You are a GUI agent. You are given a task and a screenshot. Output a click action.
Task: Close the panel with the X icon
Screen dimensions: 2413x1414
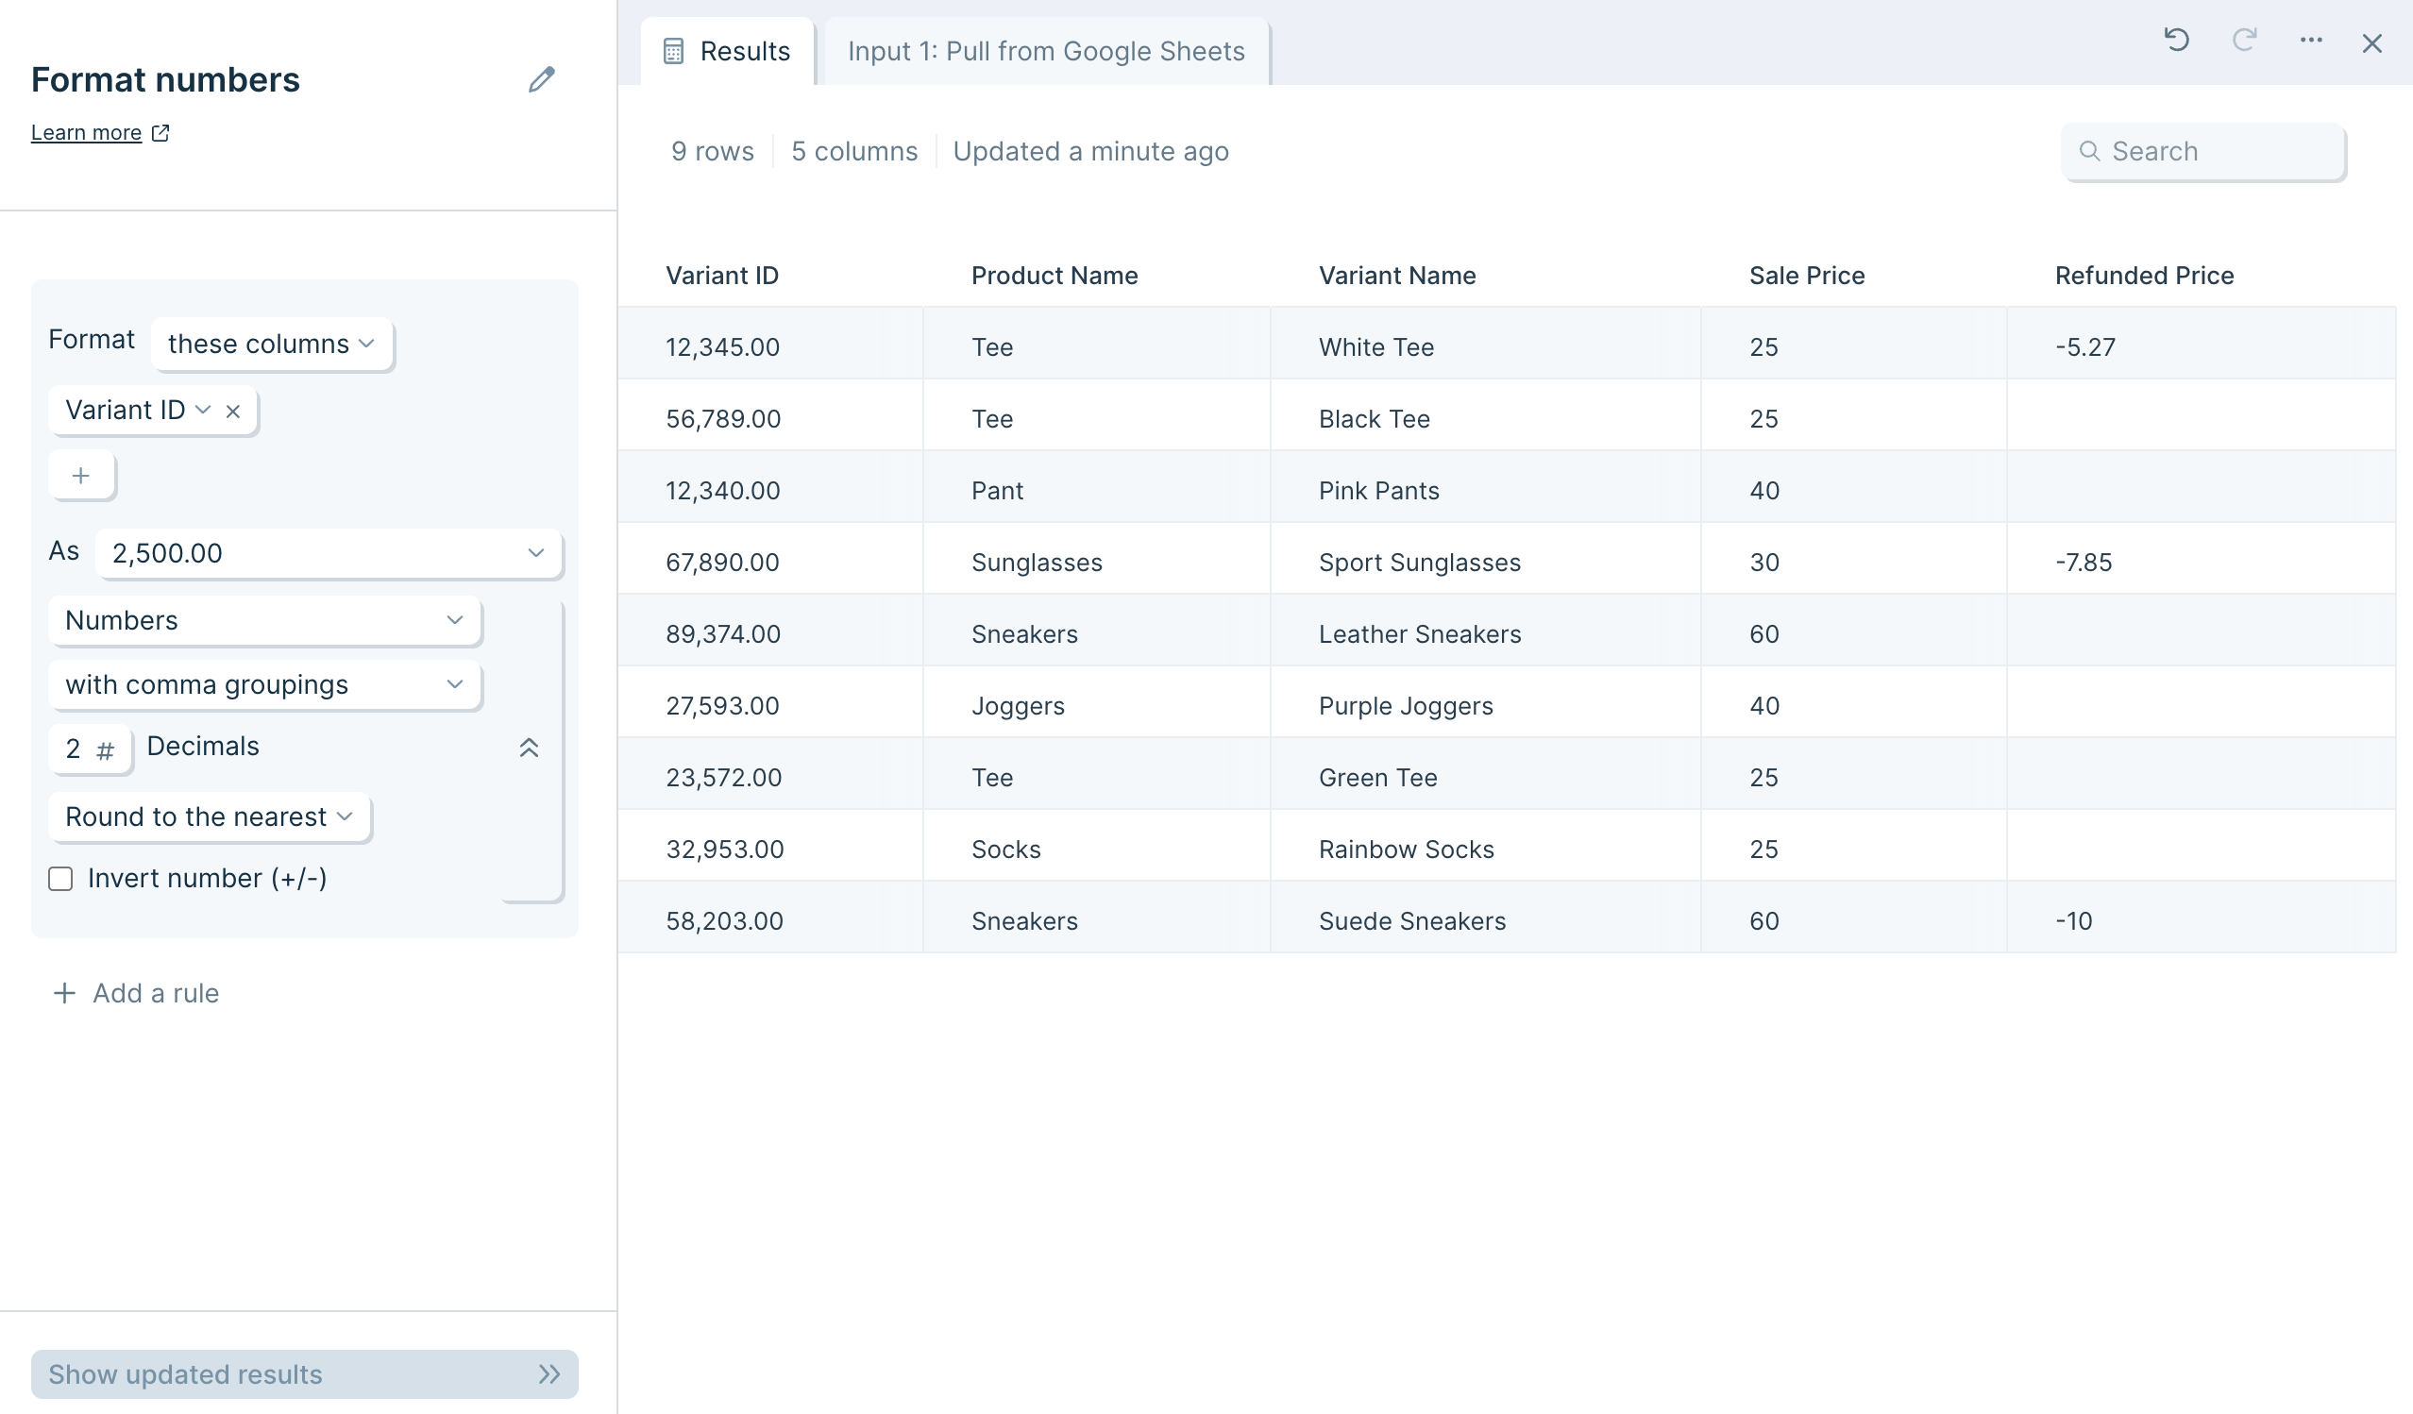(2371, 43)
